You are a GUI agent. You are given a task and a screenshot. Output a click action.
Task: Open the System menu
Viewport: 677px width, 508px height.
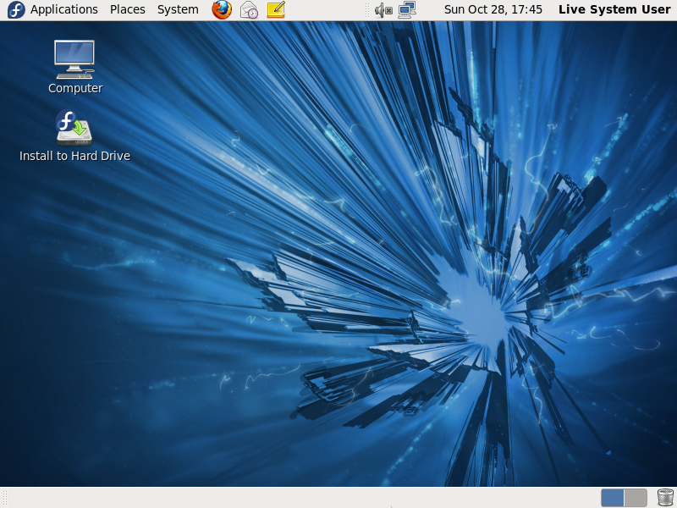[178, 10]
